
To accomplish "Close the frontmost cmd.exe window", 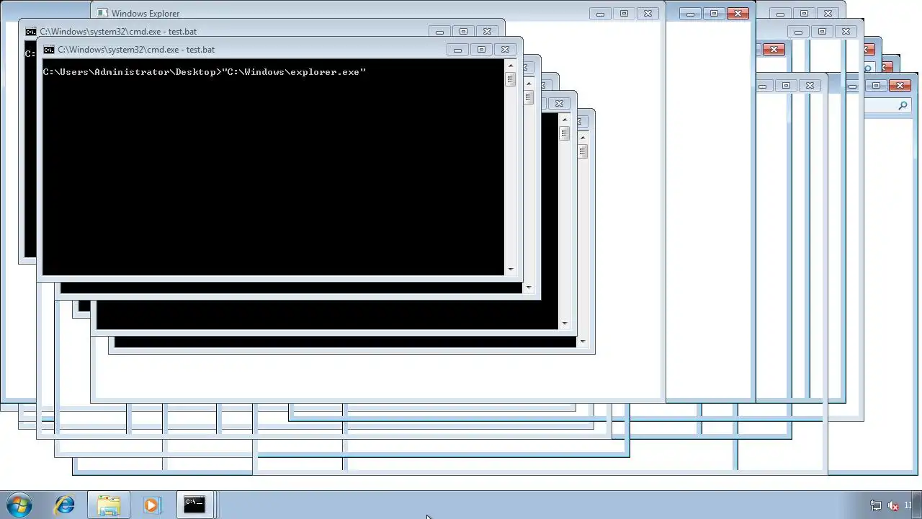I will (x=505, y=50).
